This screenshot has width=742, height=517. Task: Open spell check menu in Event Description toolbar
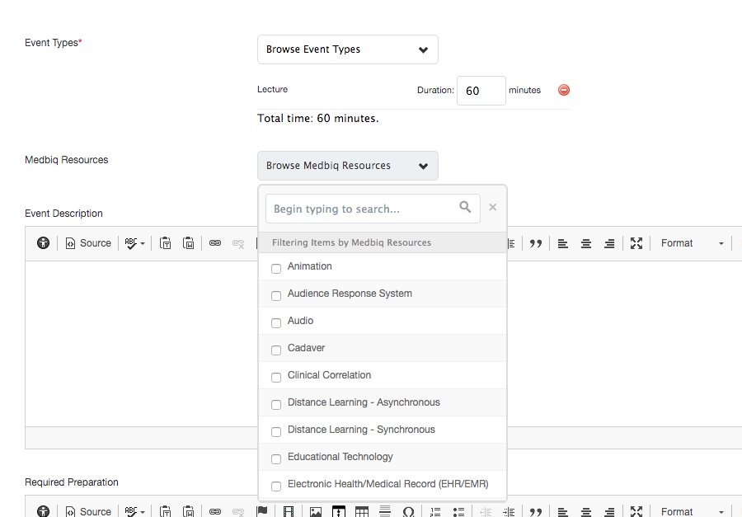[x=134, y=243]
